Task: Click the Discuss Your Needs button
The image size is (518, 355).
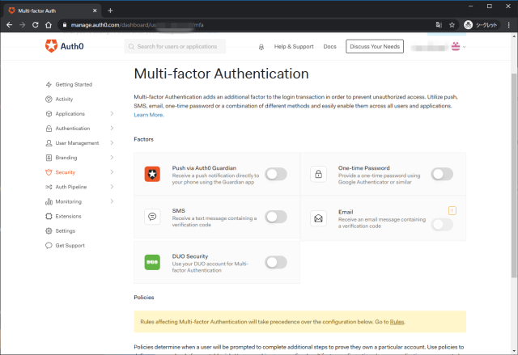Action: click(375, 47)
